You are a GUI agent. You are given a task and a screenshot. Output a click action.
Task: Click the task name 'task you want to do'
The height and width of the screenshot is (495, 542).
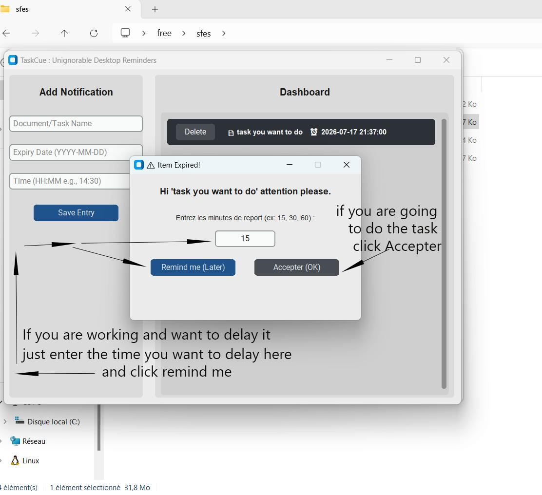[270, 132]
